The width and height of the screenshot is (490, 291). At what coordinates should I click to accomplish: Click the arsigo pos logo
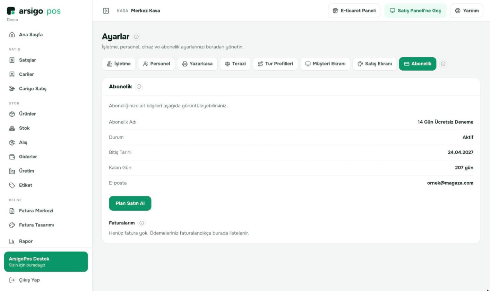coord(34,11)
